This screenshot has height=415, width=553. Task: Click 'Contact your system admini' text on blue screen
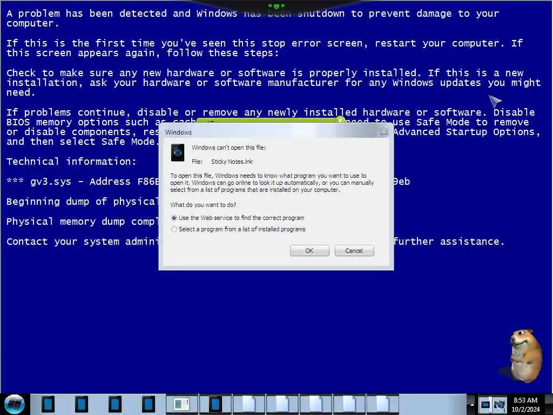click(x=83, y=242)
